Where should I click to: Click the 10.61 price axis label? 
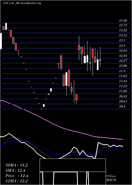(x=123, y=101)
